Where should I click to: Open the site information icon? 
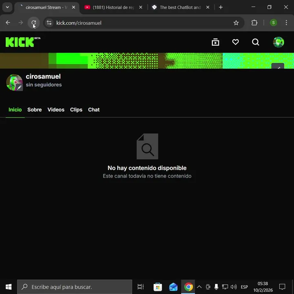pyautogui.click(x=49, y=23)
